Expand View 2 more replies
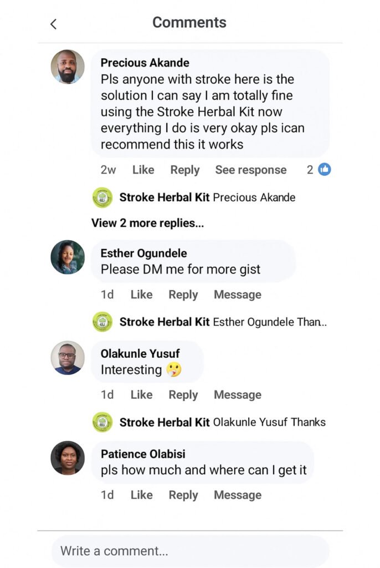The image size is (380, 568). [148, 223]
